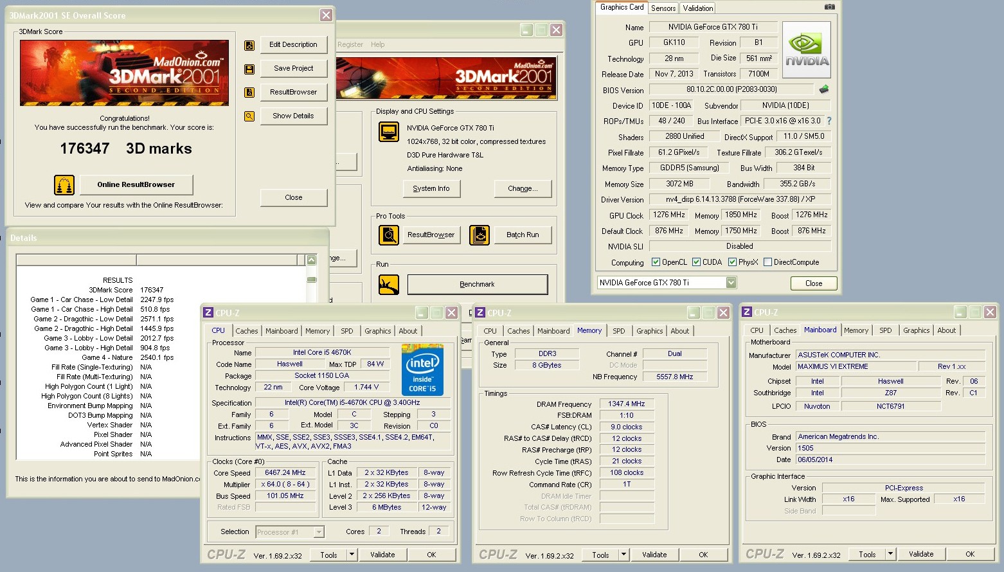1004x572 pixels.
Task: Click the GPU-Z camera screenshot icon
Action: (x=830, y=6)
